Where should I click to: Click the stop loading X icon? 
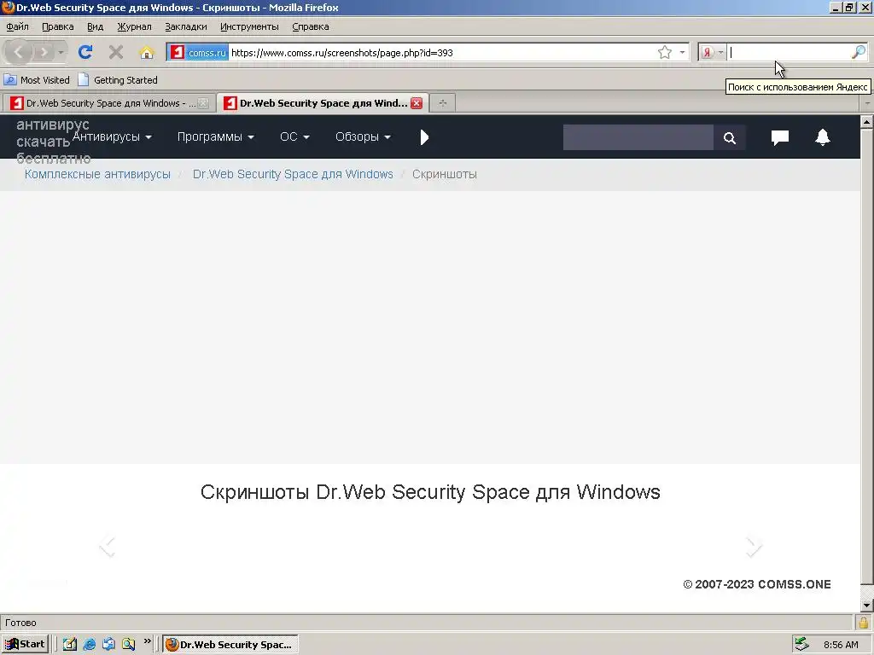(116, 52)
